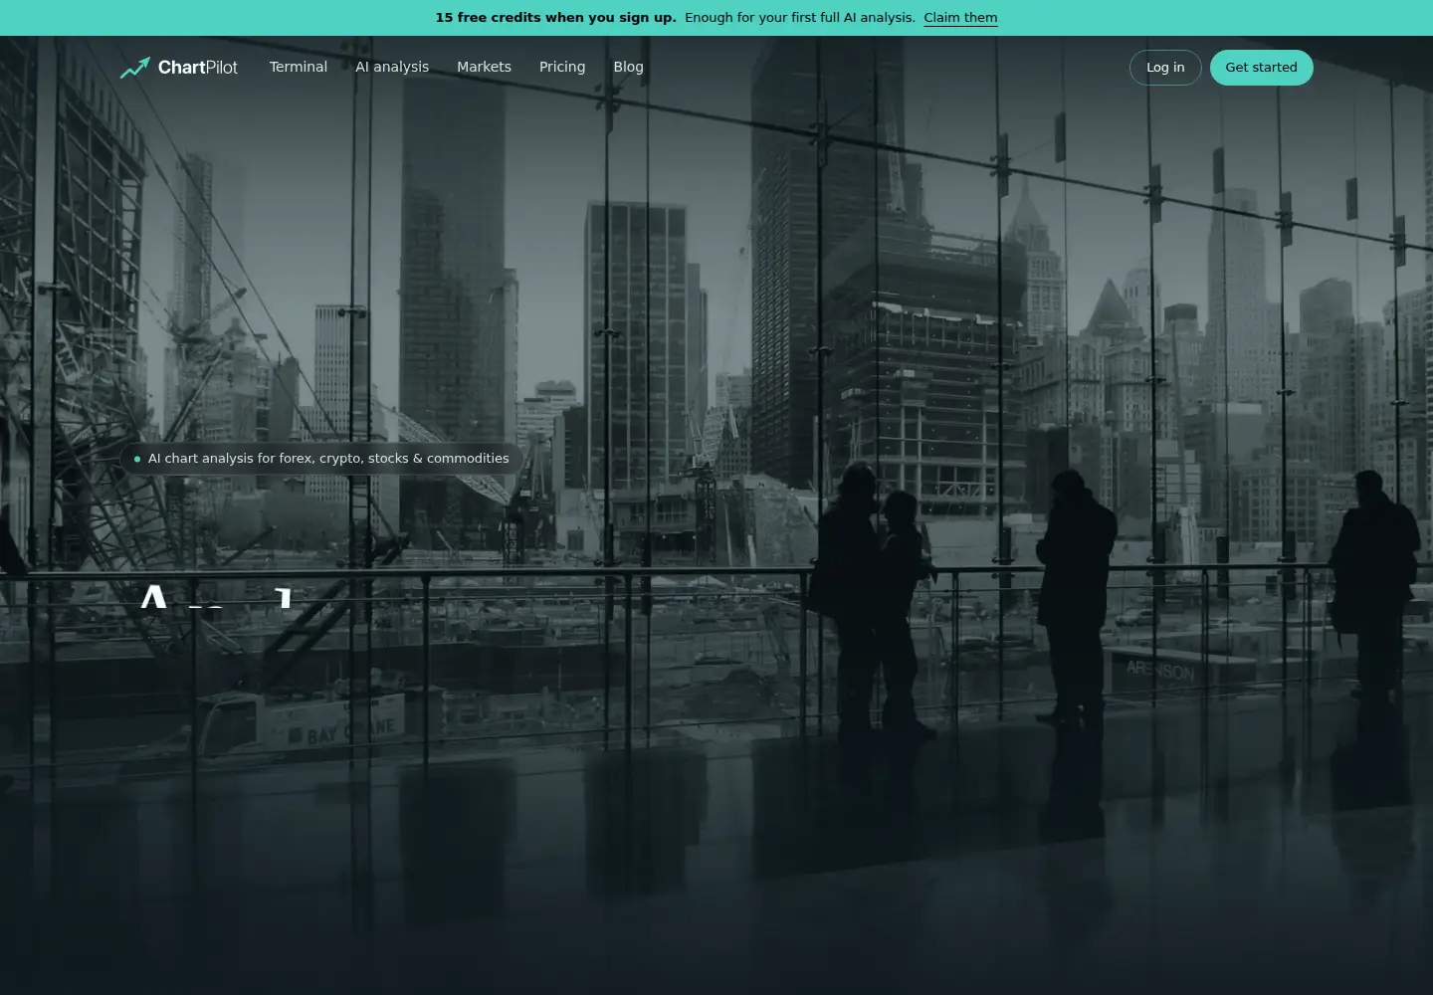1433x995 pixels.
Task: Click the ChartPilot logo icon
Action: click(x=134, y=68)
